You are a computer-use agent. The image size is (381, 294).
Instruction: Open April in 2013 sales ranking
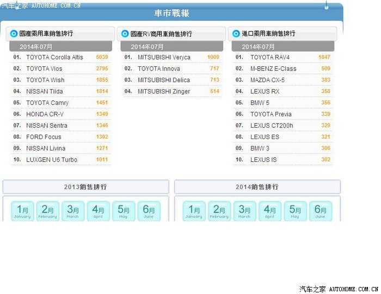coord(98,211)
